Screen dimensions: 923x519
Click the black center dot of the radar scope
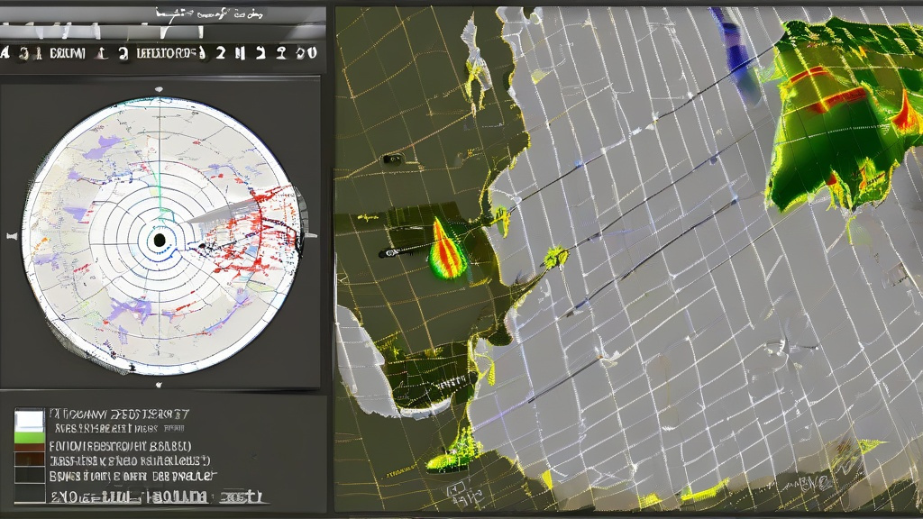159,240
